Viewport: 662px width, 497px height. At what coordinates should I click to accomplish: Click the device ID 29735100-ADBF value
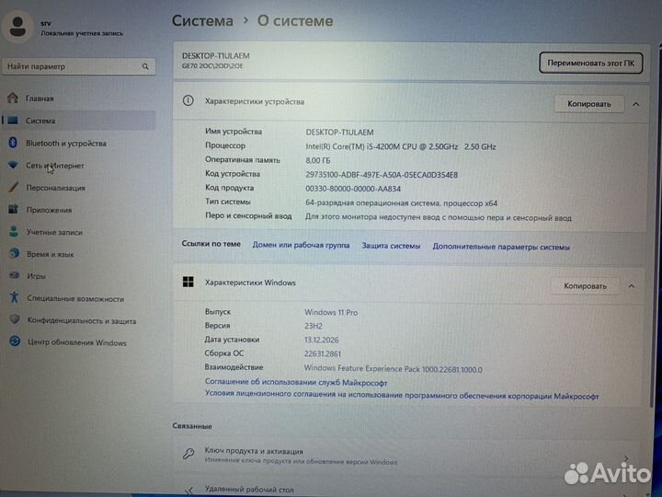(382, 175)
